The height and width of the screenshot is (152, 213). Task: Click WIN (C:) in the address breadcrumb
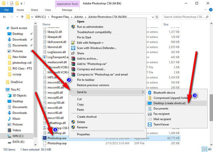(40, 17)
